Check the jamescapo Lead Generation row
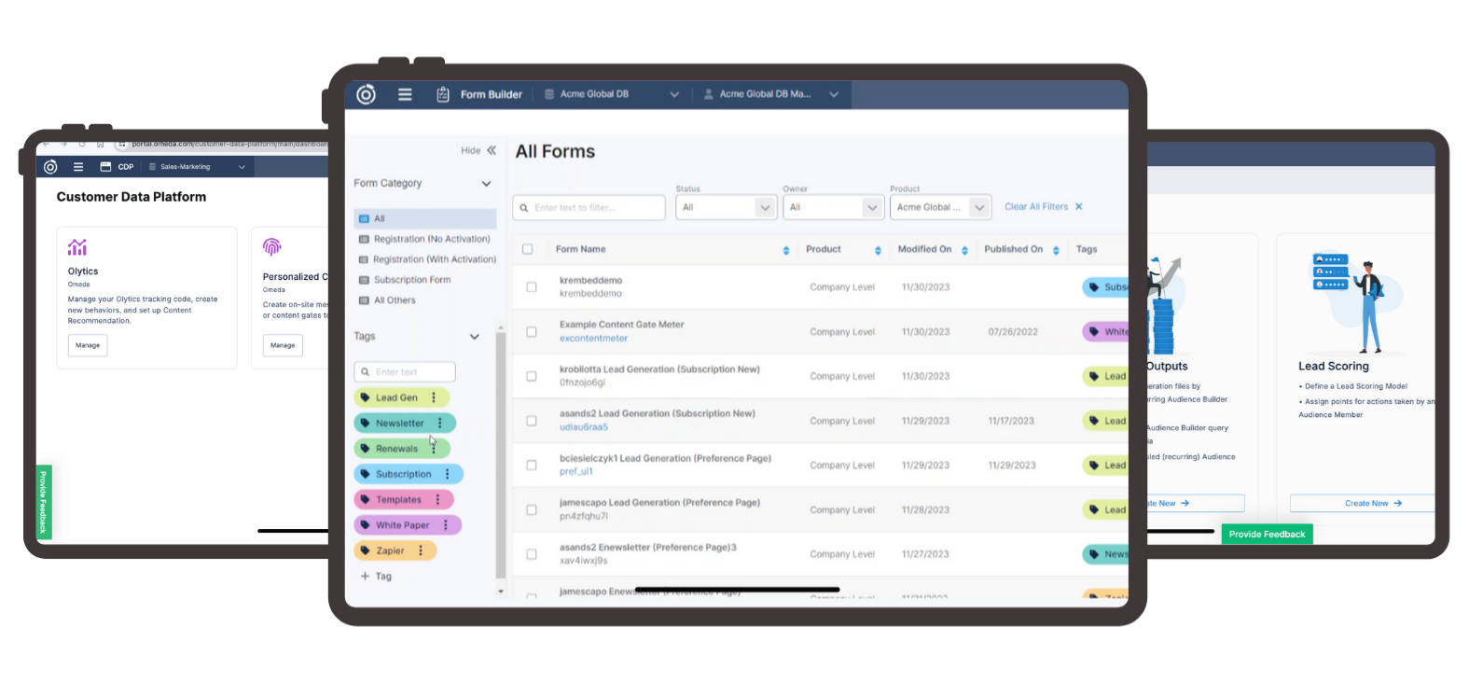1469x682 pixels. coord(532,510)
